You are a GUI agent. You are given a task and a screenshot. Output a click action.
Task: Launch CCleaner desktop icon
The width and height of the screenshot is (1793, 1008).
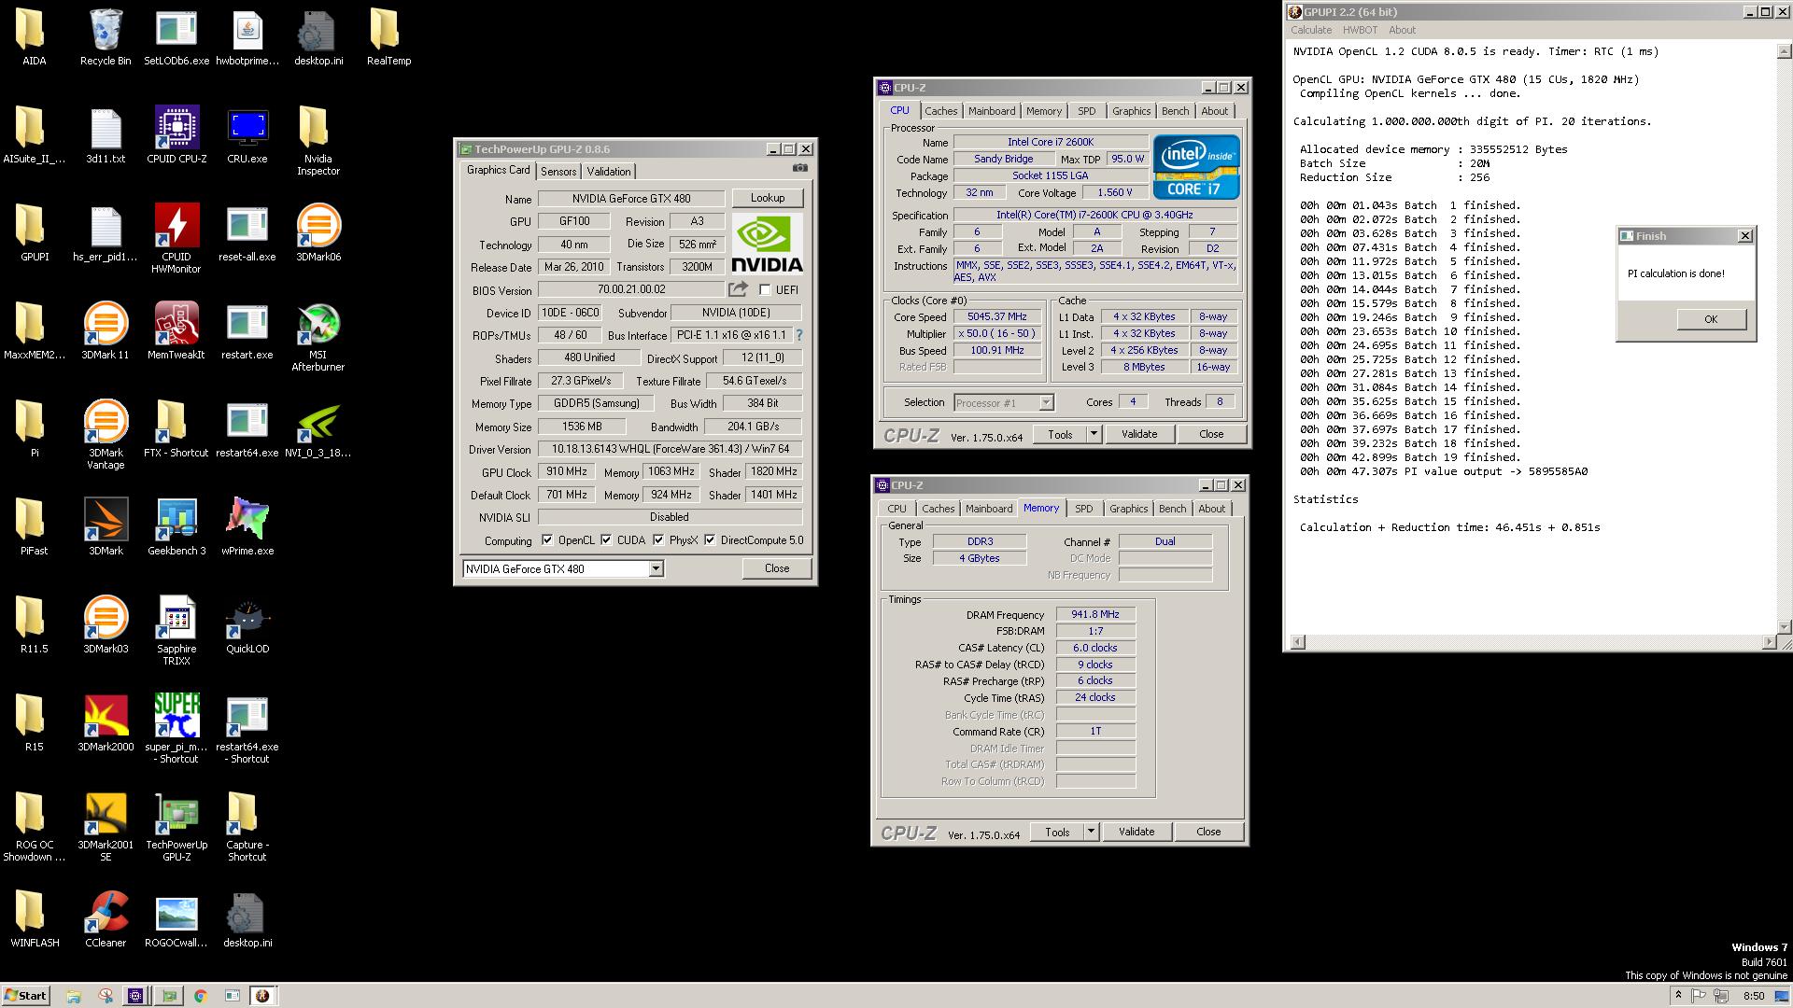click(x=106, y=919)
